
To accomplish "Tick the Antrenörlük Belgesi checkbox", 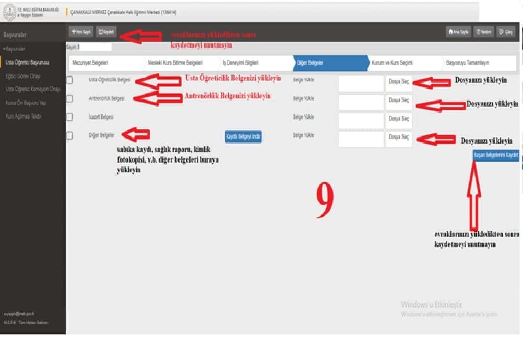I will [x=69, y=98].
